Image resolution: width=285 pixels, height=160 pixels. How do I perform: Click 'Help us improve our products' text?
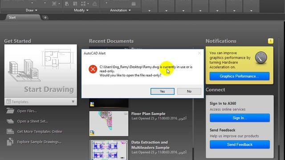point(234,136)
